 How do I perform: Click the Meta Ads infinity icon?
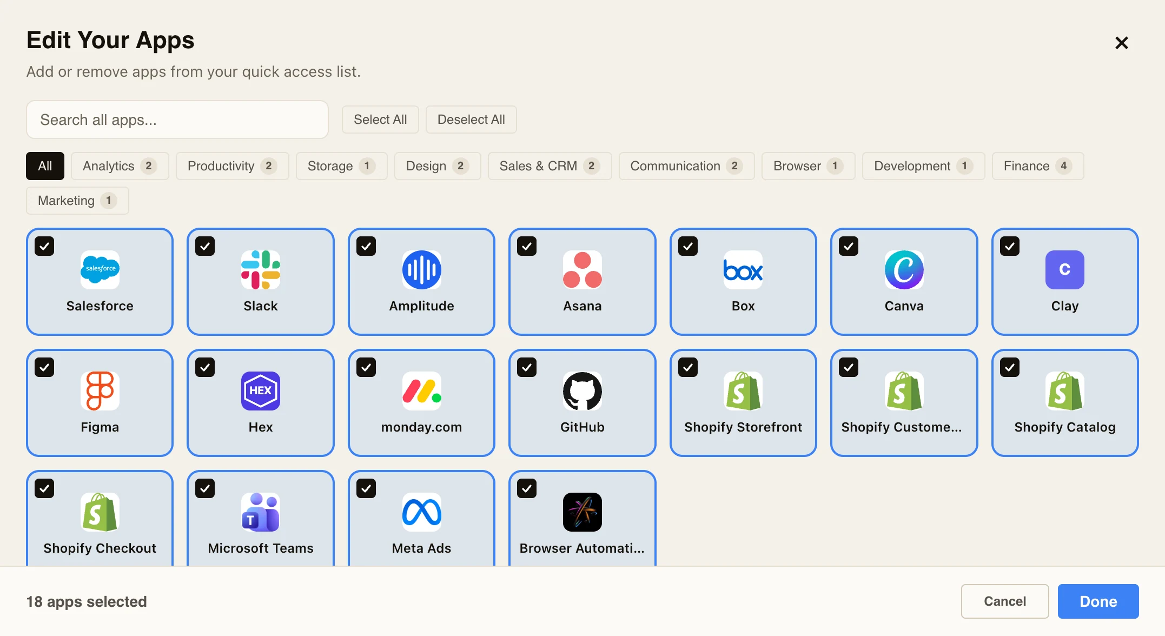pyautogui.click(x=422, y=512)
